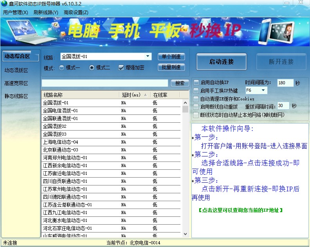Click the 时间间隔 field showing 180
310x247 pixels.
click(x=285, y=83)
